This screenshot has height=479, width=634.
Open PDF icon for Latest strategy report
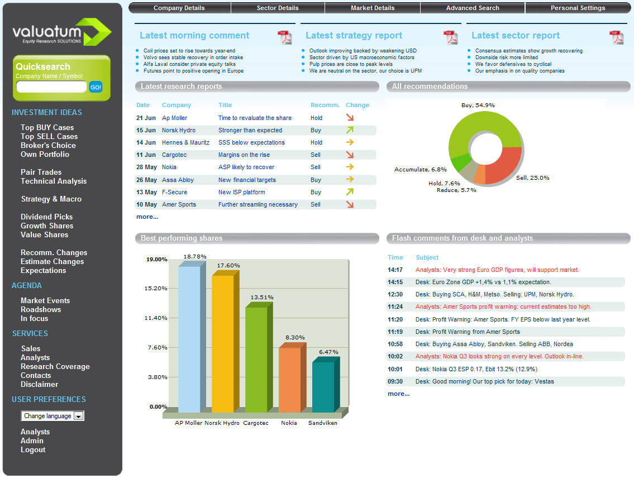pyautogui.click(x=450, y=37)
